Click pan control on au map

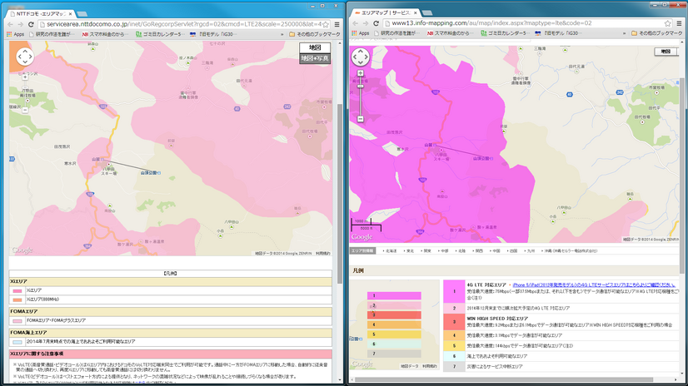360,57
